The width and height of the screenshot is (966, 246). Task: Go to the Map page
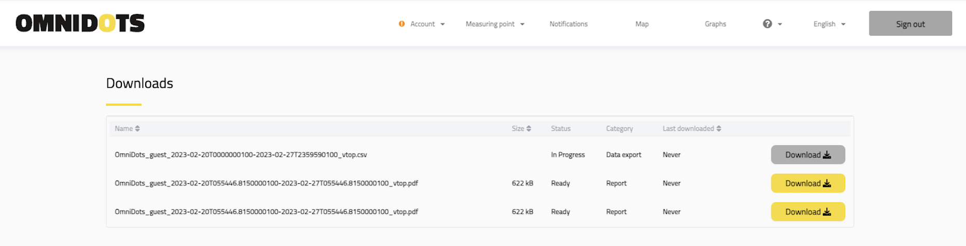(642, 24)
